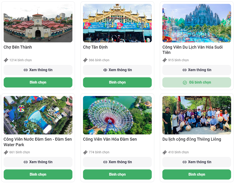235x183 pixels.
Task: Click the ticket icon beside 410 bình chọn
Action: click(x=164, y=152)
